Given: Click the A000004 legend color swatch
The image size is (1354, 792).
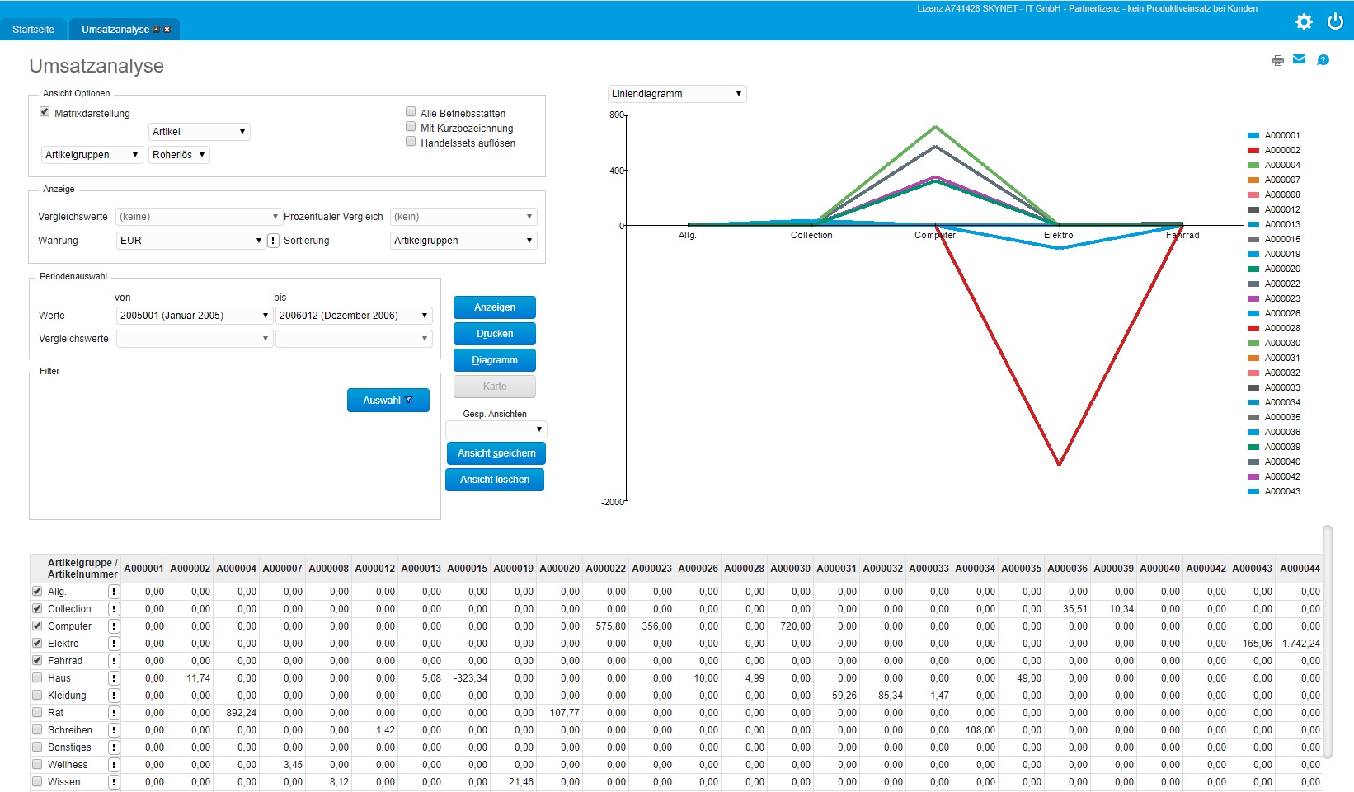Looking at the screenshot, I should click(x=1253, y=166).
